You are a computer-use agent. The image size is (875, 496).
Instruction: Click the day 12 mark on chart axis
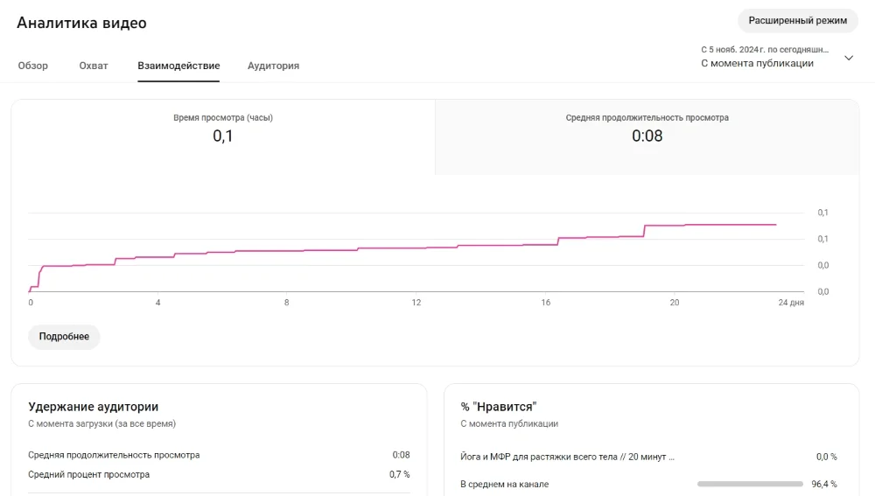click(416, 303)
